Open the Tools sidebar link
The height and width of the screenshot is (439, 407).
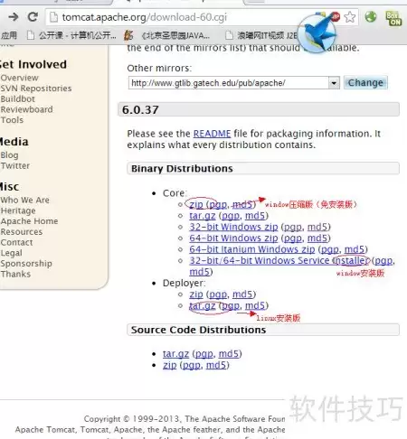coord(12,120)
